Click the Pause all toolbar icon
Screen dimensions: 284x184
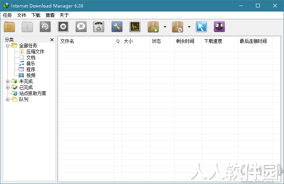click(63, 27)
